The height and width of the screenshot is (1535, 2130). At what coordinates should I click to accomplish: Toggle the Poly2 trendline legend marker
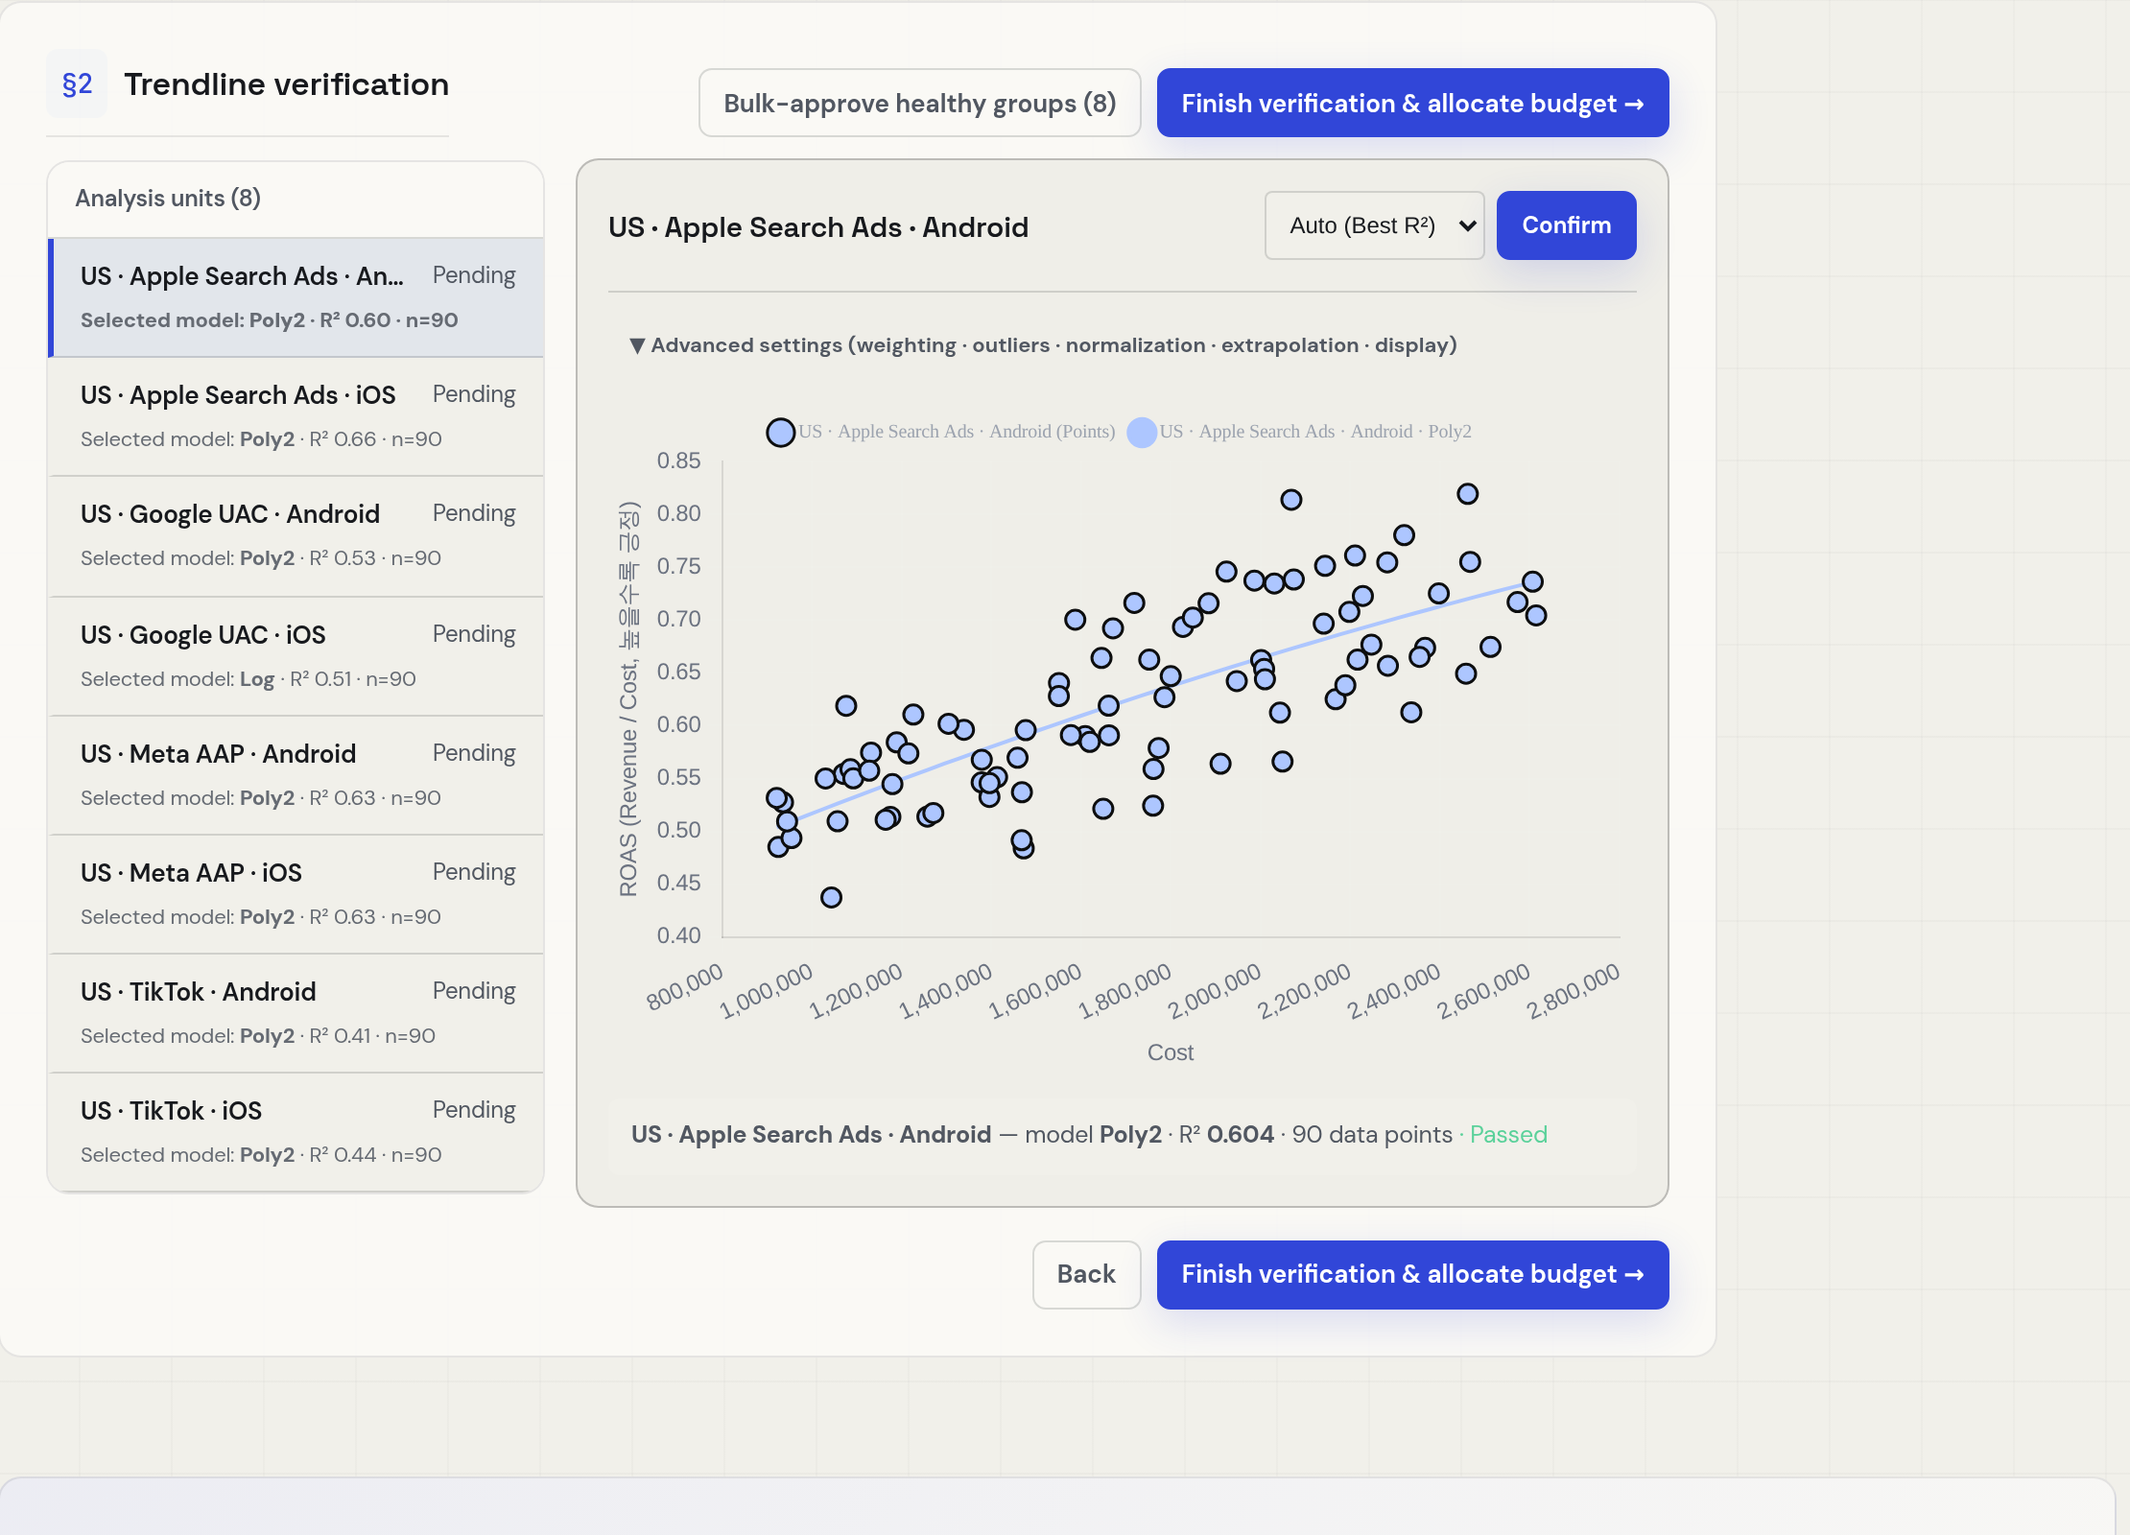[1142, 433]
